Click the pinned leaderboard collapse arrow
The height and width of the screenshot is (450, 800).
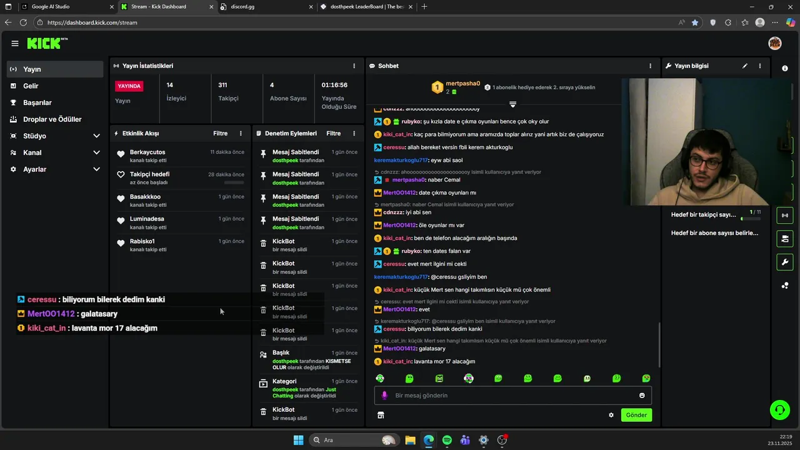point(512,104)
